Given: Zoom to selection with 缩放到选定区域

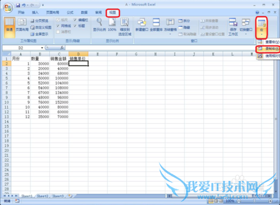Looking at the screenshot, I should point(125,27).
